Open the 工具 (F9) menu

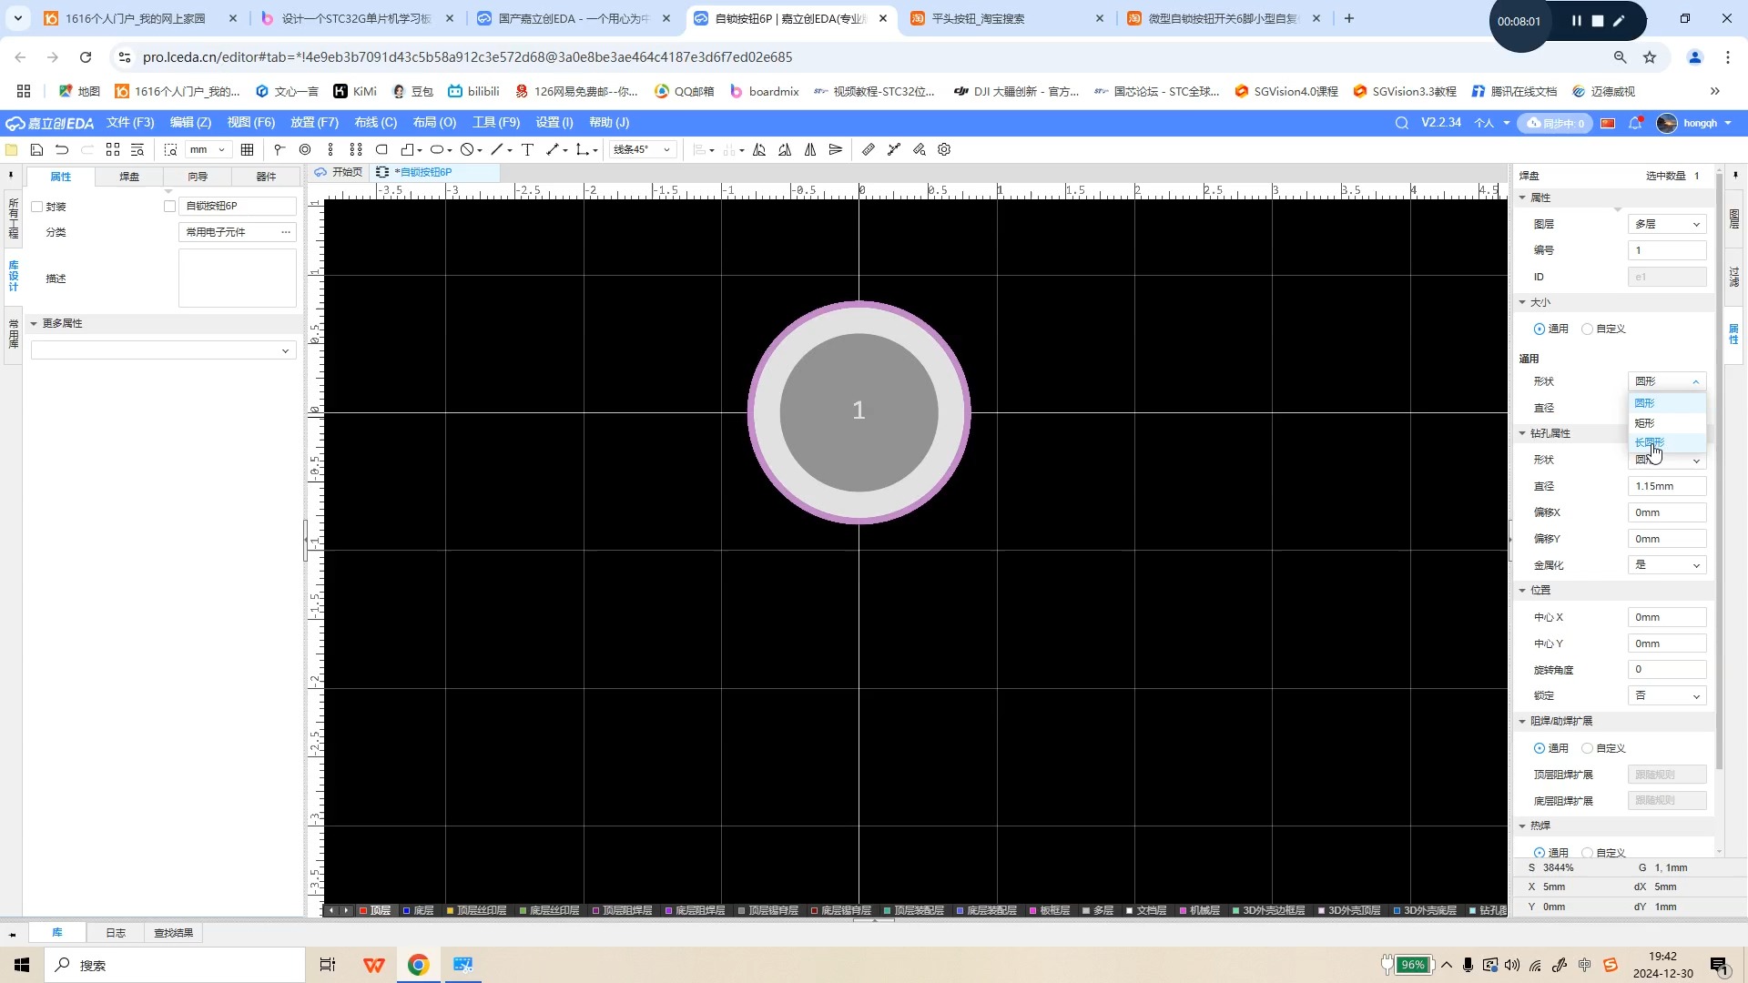point(496,123)
